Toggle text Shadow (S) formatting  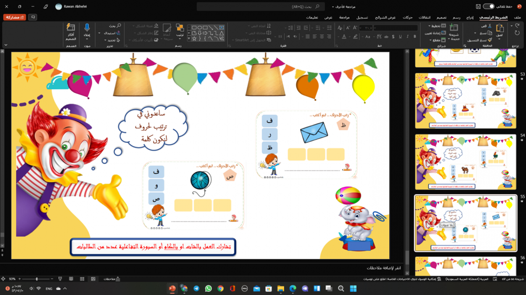click(x=393, y=37)
